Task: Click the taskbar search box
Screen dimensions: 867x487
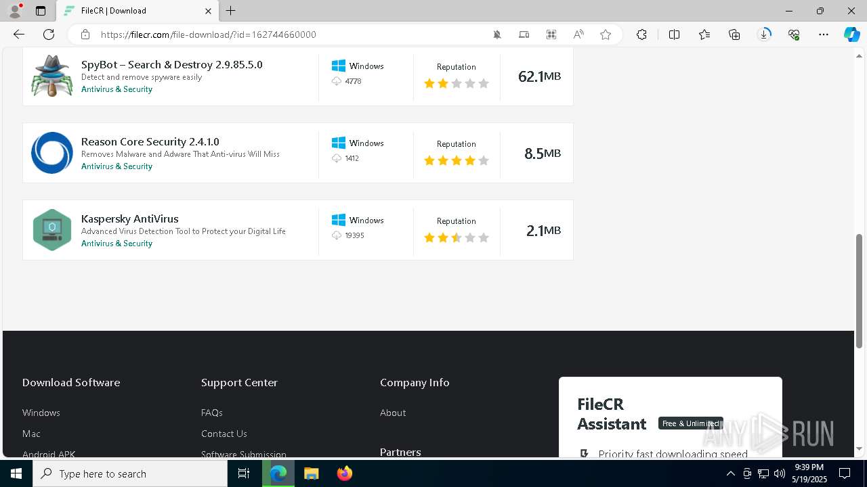Action: click(x=130, y=473)
